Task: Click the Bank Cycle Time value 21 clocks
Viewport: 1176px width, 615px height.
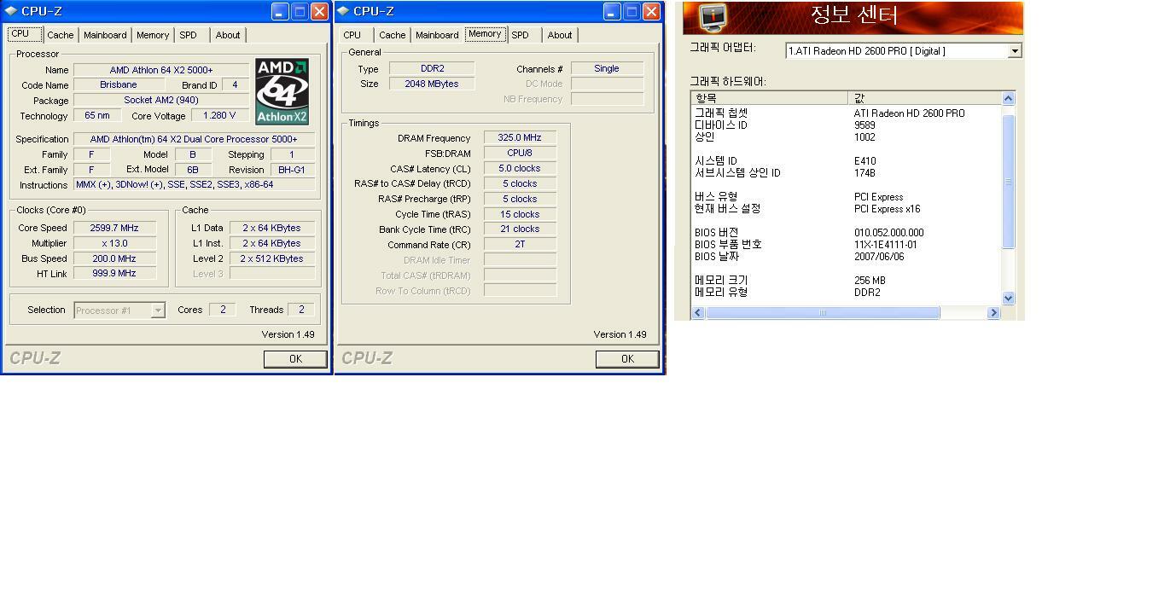Action: [x=520, y=229]
